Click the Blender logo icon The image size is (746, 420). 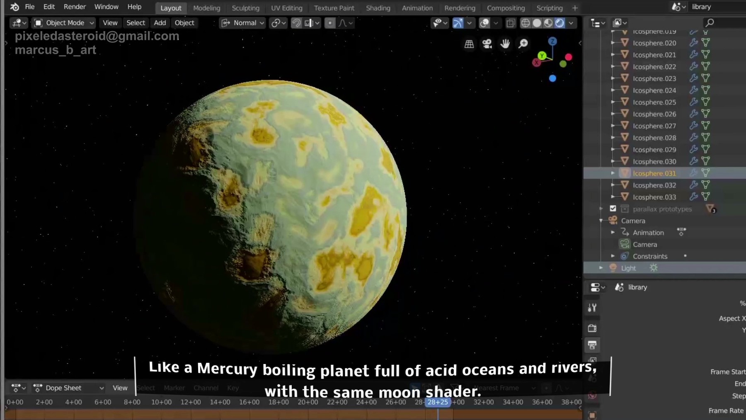[x=15, y=7]
